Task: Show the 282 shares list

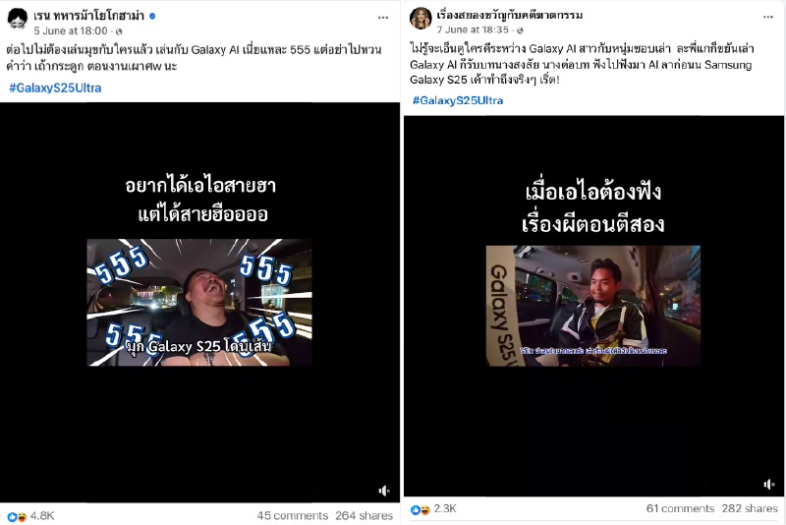Action: tap(750, 509)
